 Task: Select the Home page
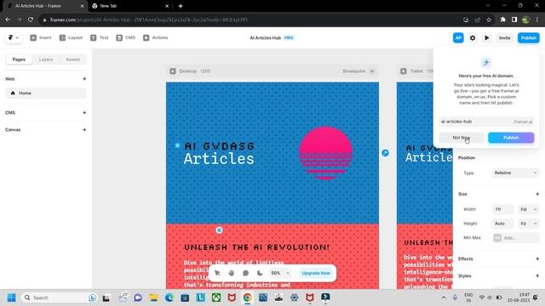coord(46,93)
